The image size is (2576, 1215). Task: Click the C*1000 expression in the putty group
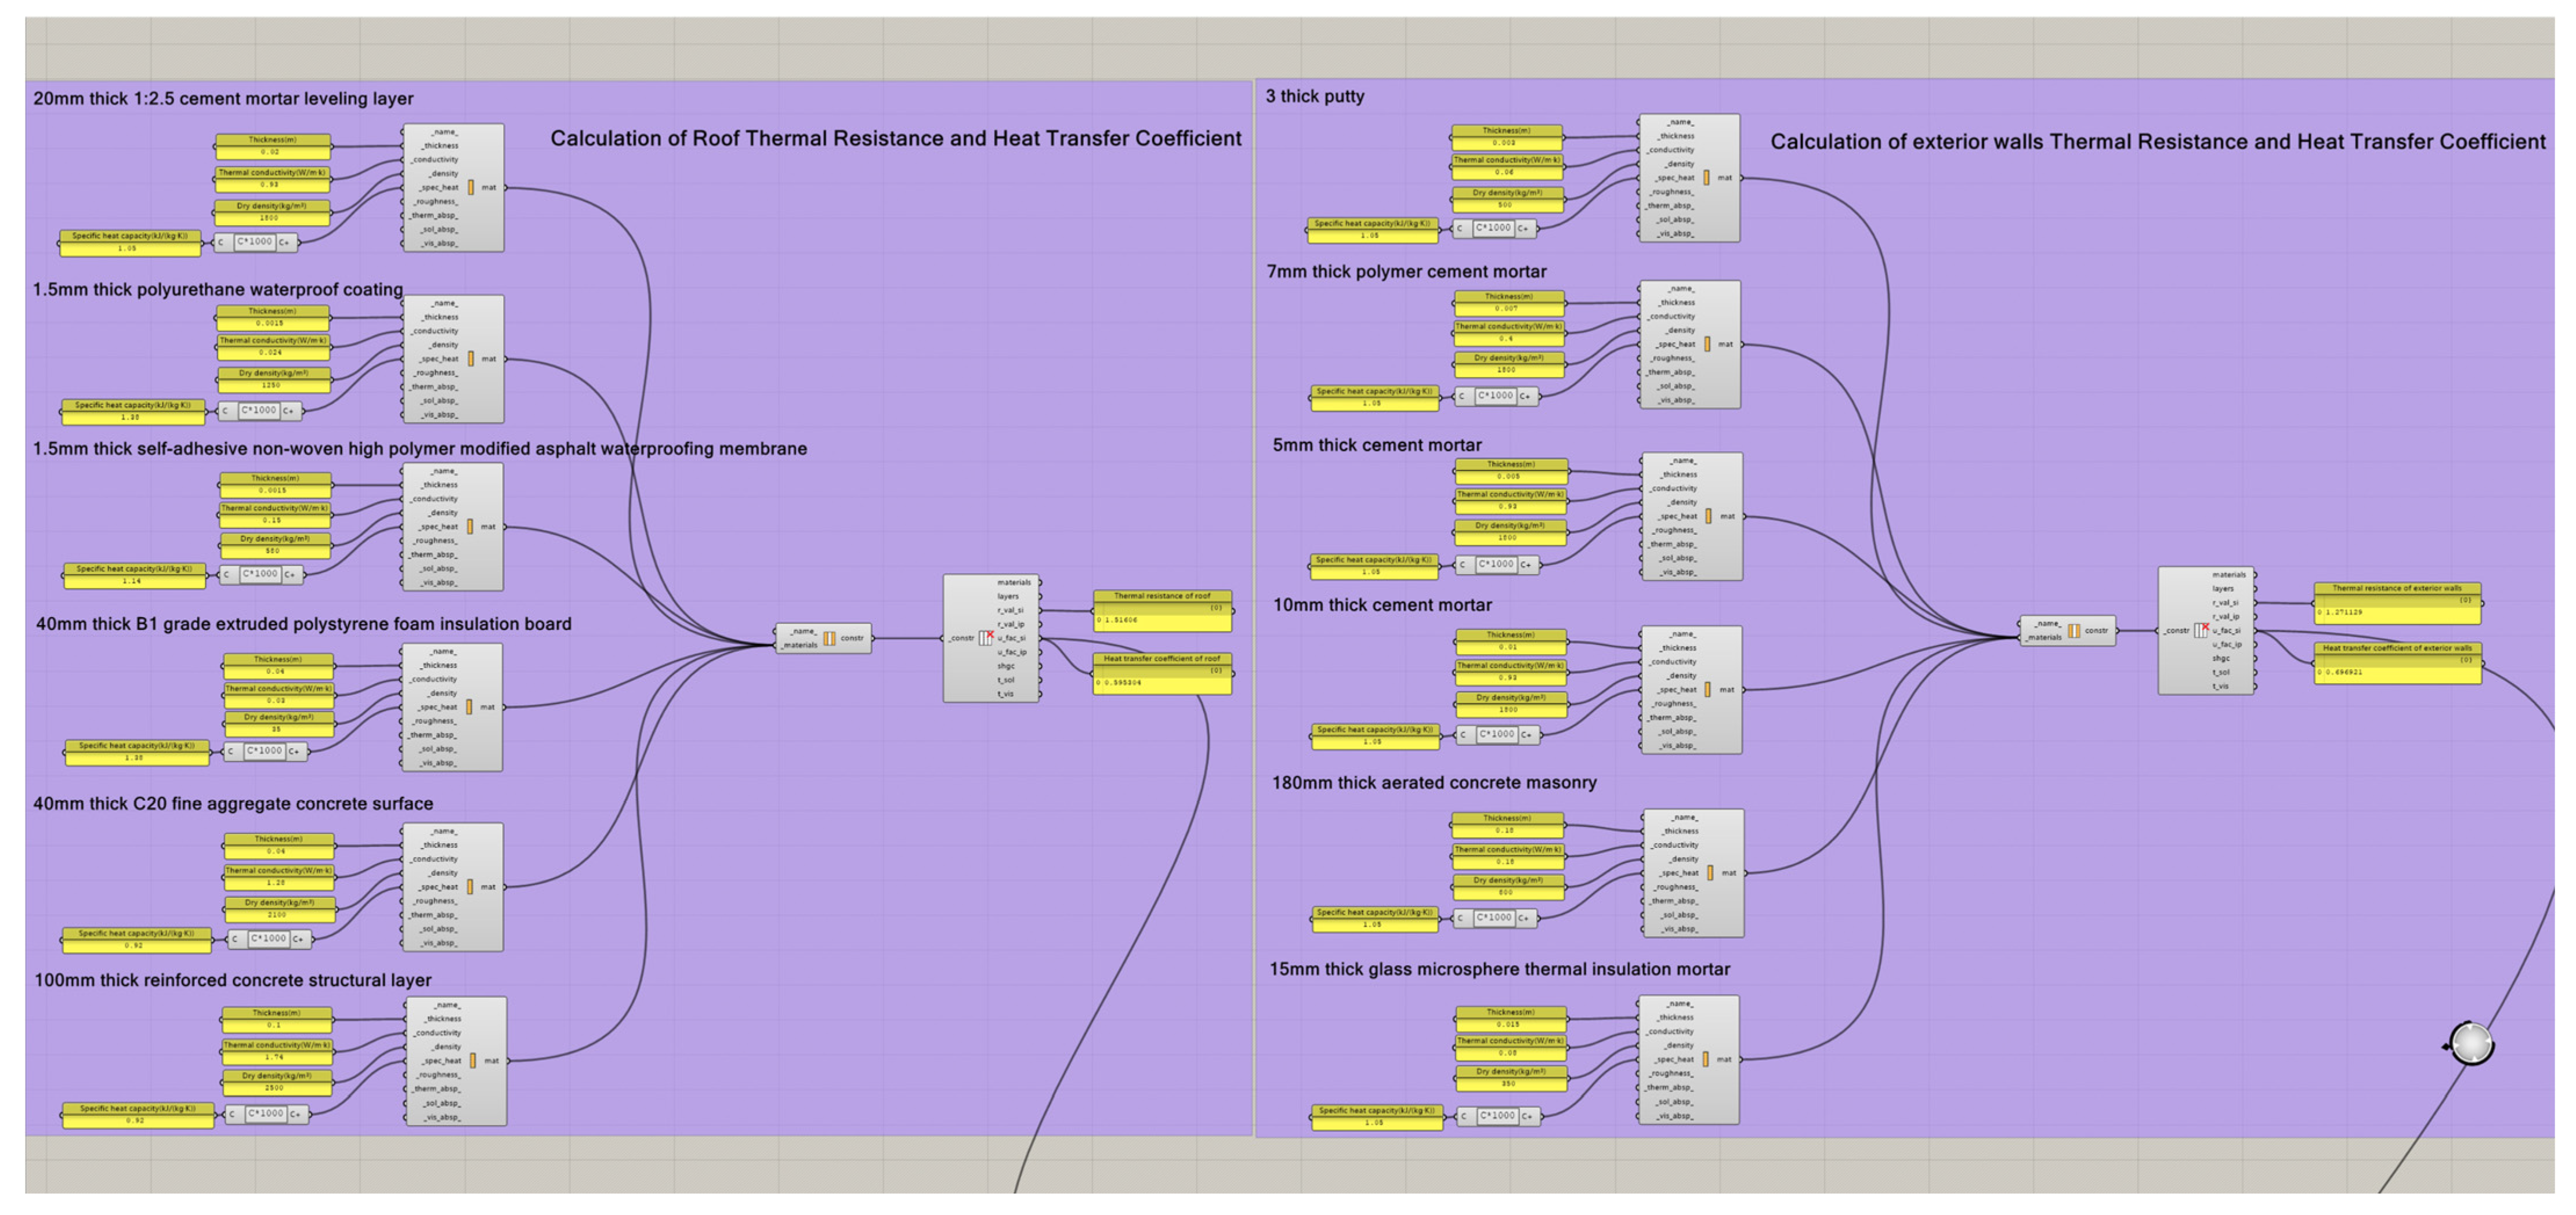1493,228
